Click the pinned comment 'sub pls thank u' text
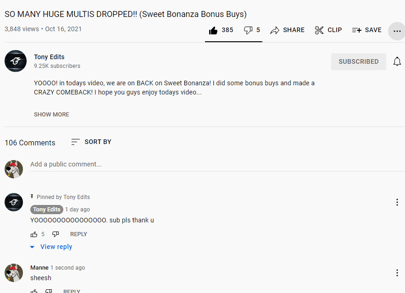Viewport: 405px width, 293px height. click(132, 220)
